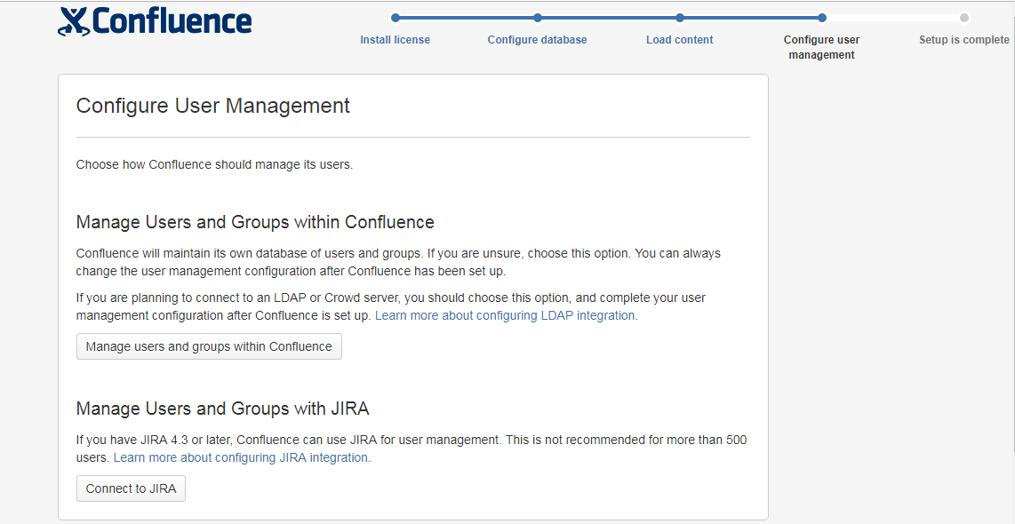
Task: Select the Load content step label
Action: (x=679, y=40)
